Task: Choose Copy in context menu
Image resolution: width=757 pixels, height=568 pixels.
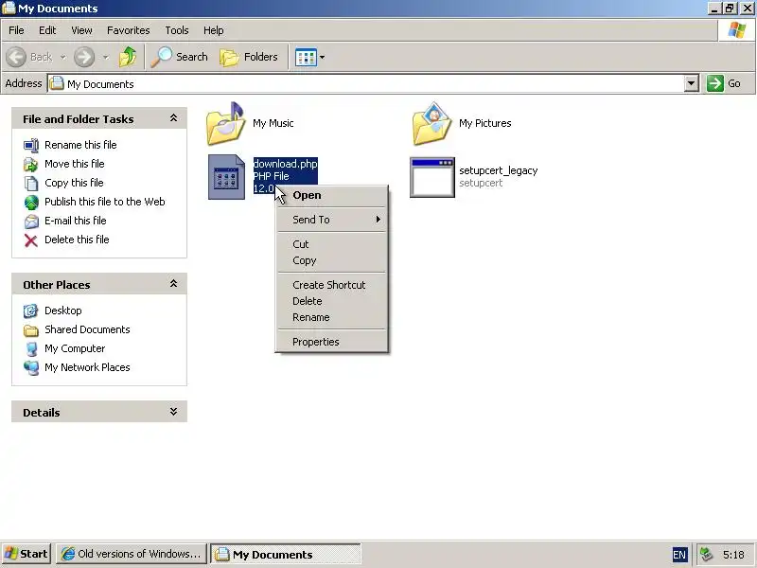Action: click(331, 260)
